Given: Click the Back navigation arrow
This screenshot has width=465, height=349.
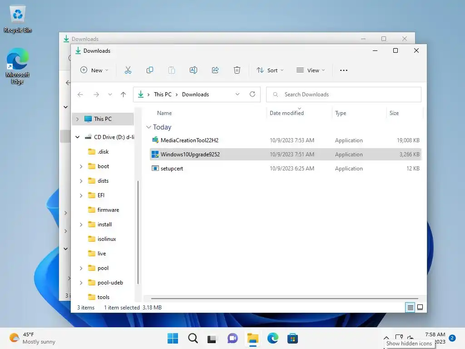Looking at the screenshot, I should point(80,95).
